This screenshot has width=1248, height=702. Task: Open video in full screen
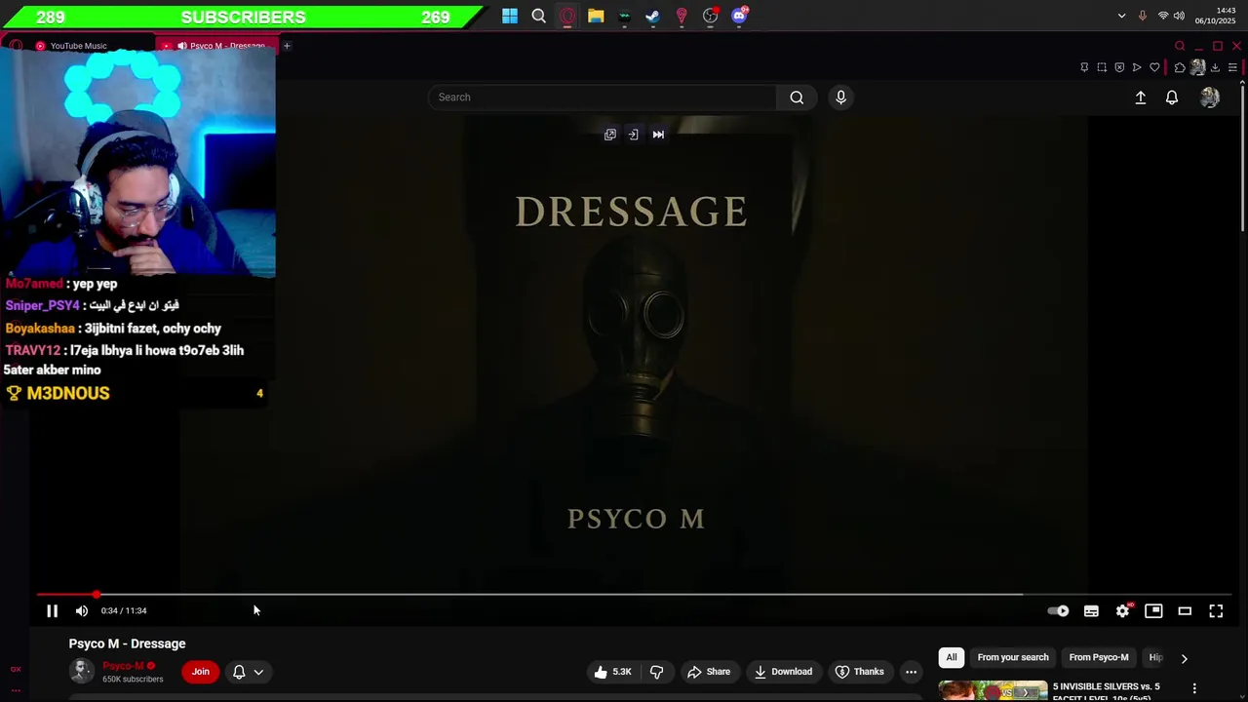pos(1216,611)
